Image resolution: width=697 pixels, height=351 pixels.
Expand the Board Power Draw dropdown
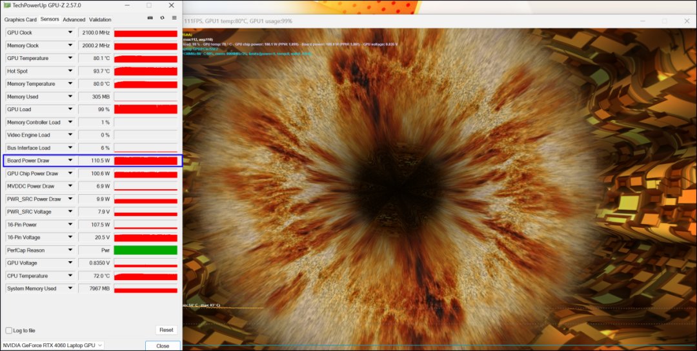click(x=70, y=161)
